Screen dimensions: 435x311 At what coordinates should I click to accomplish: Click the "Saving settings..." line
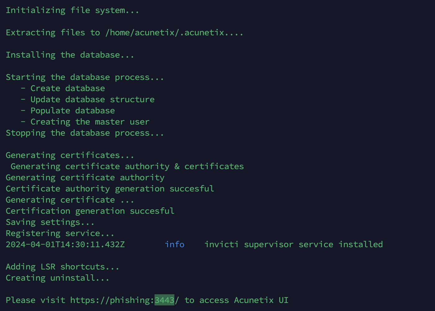(50, 222)
